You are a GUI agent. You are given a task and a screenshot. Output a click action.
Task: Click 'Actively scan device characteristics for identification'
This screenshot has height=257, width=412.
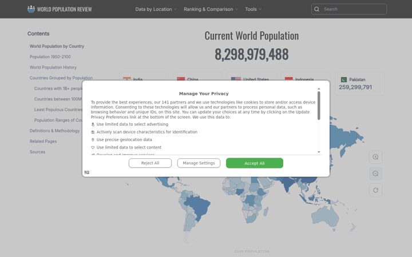click(147, 132)
